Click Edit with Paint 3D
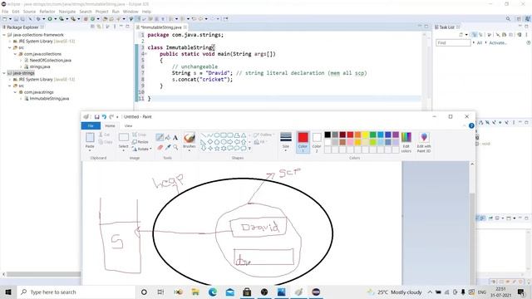532x299 pixels. pos(424,142)
